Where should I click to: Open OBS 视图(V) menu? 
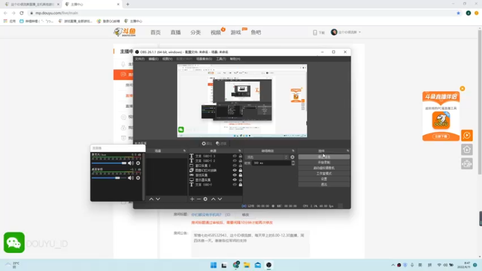click(167, 58)
